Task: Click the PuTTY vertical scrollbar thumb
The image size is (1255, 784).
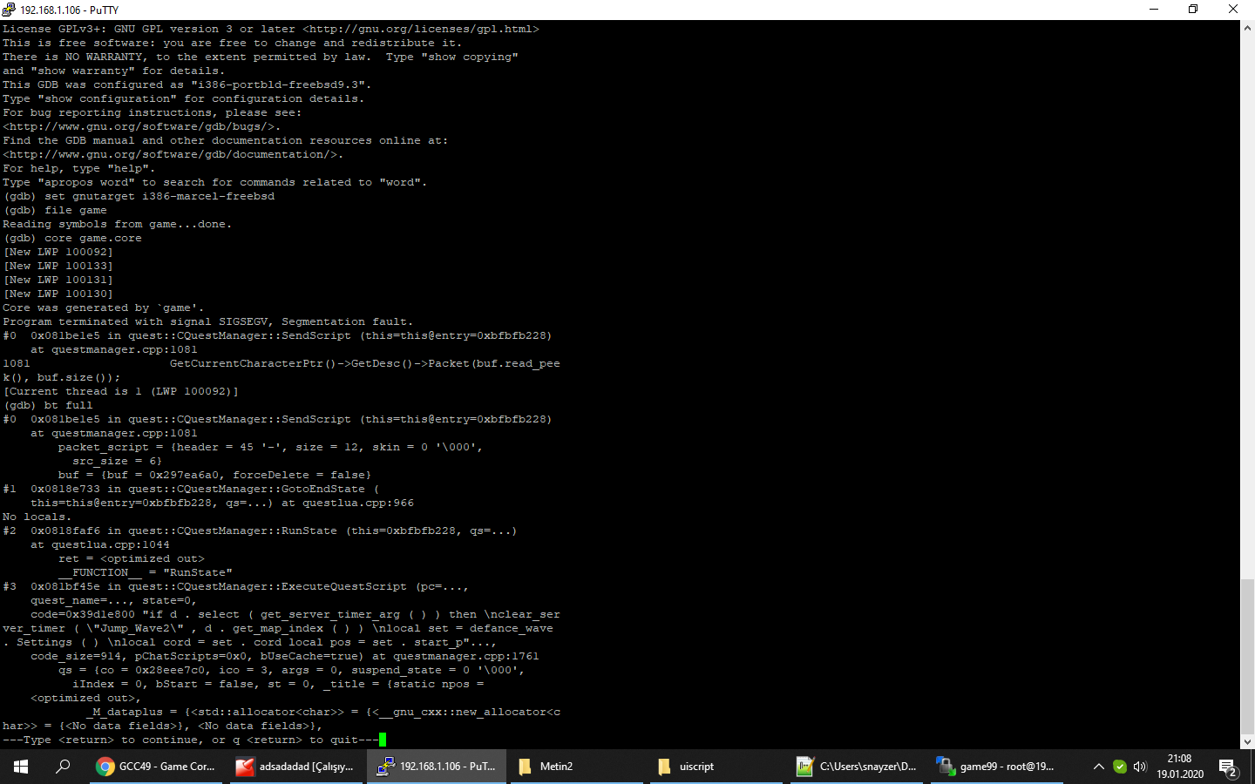Action: point(1247,656)
